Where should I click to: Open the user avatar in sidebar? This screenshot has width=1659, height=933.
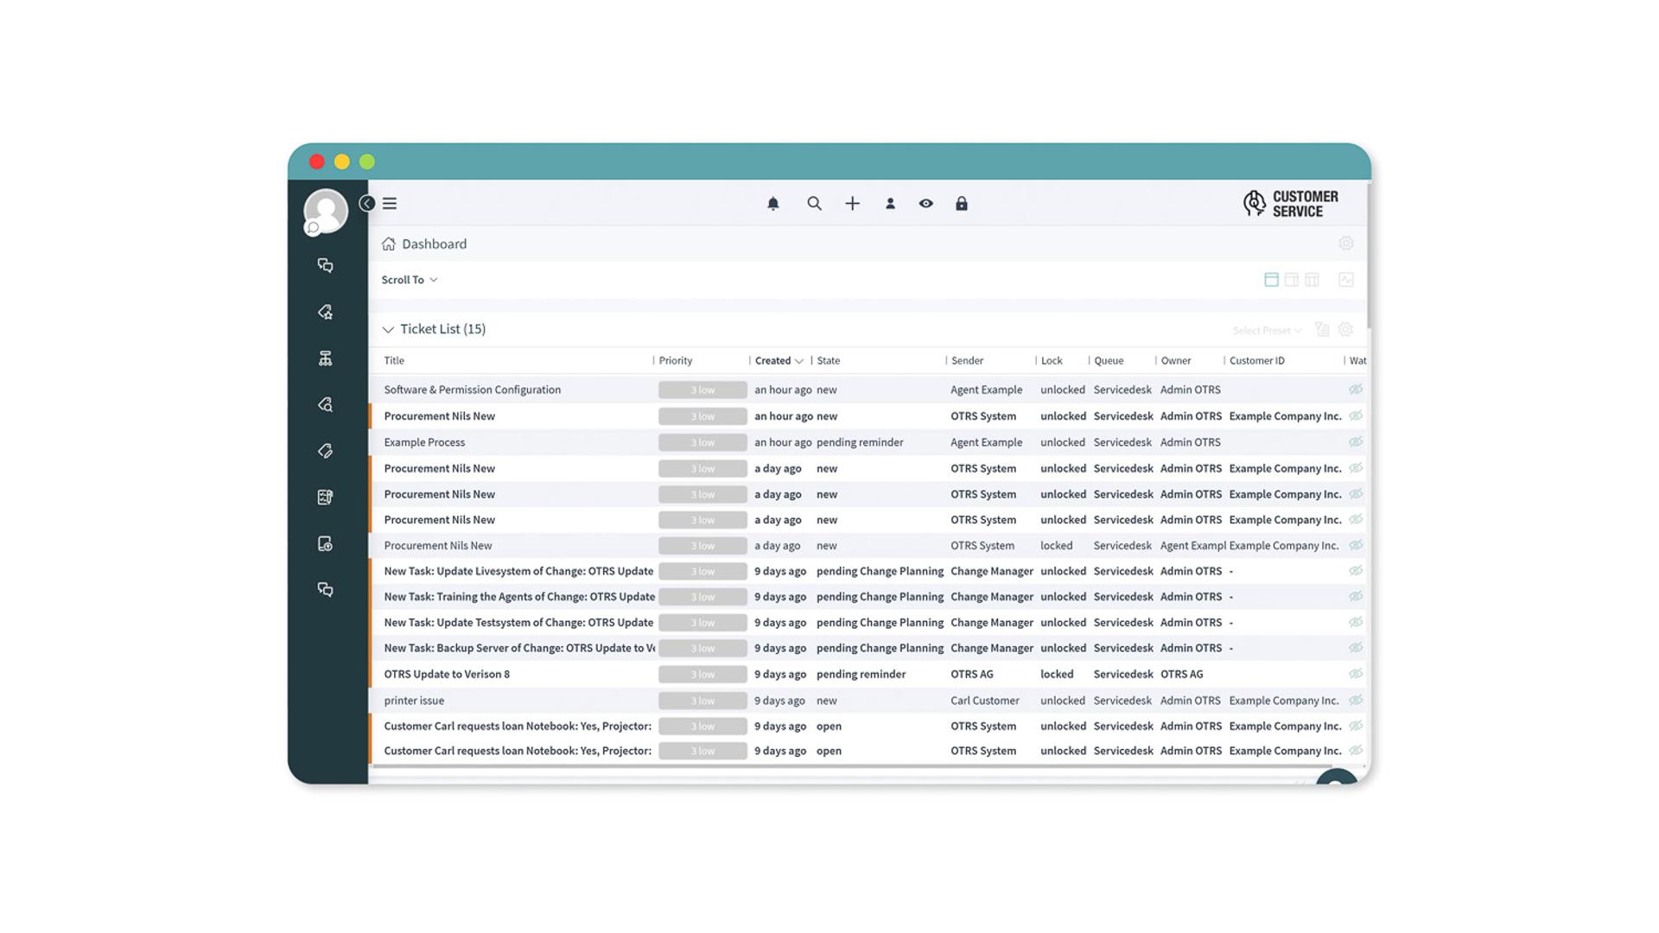pos(326,211)
